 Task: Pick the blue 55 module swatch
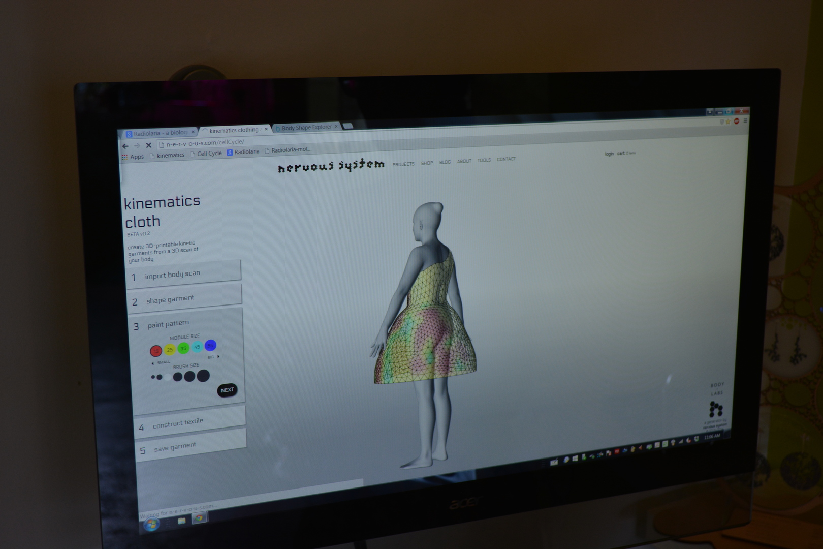pyautogui.click(x=210, y=346)
